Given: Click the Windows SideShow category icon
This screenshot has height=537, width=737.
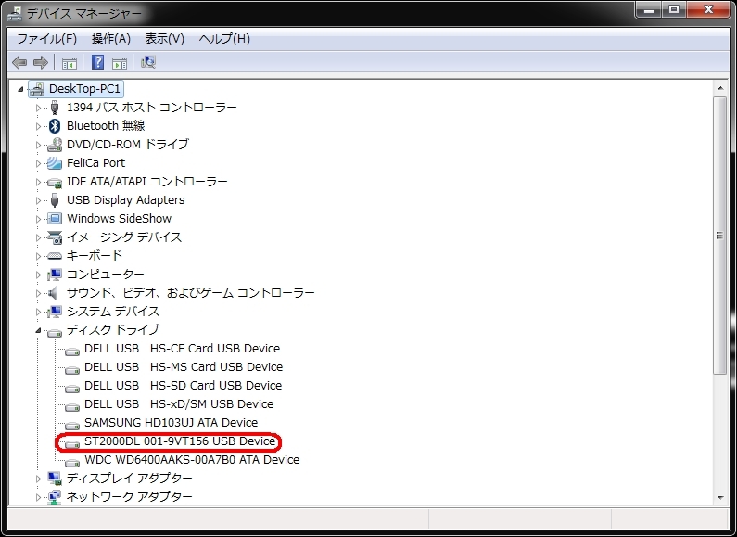Looking at the screenshot, I should tap(55, 219).
